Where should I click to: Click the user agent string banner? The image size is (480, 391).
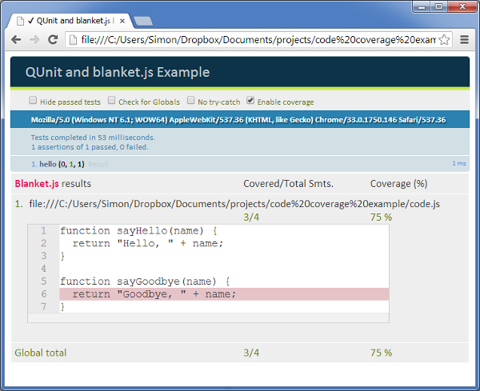click(238, 120)
